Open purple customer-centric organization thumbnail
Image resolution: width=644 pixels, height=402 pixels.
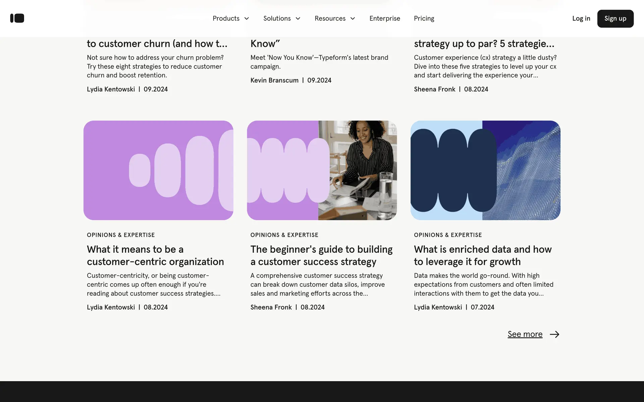[x=158, y=170]
